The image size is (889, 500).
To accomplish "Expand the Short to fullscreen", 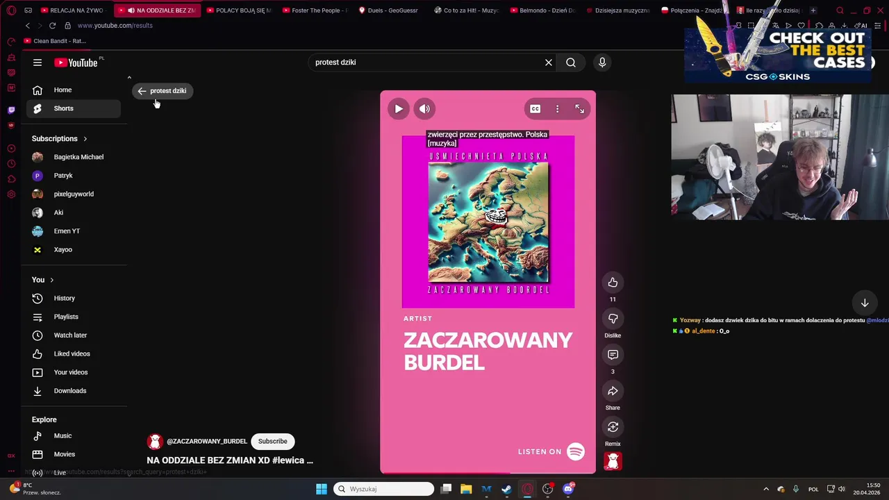I will [x=580, y=109].
